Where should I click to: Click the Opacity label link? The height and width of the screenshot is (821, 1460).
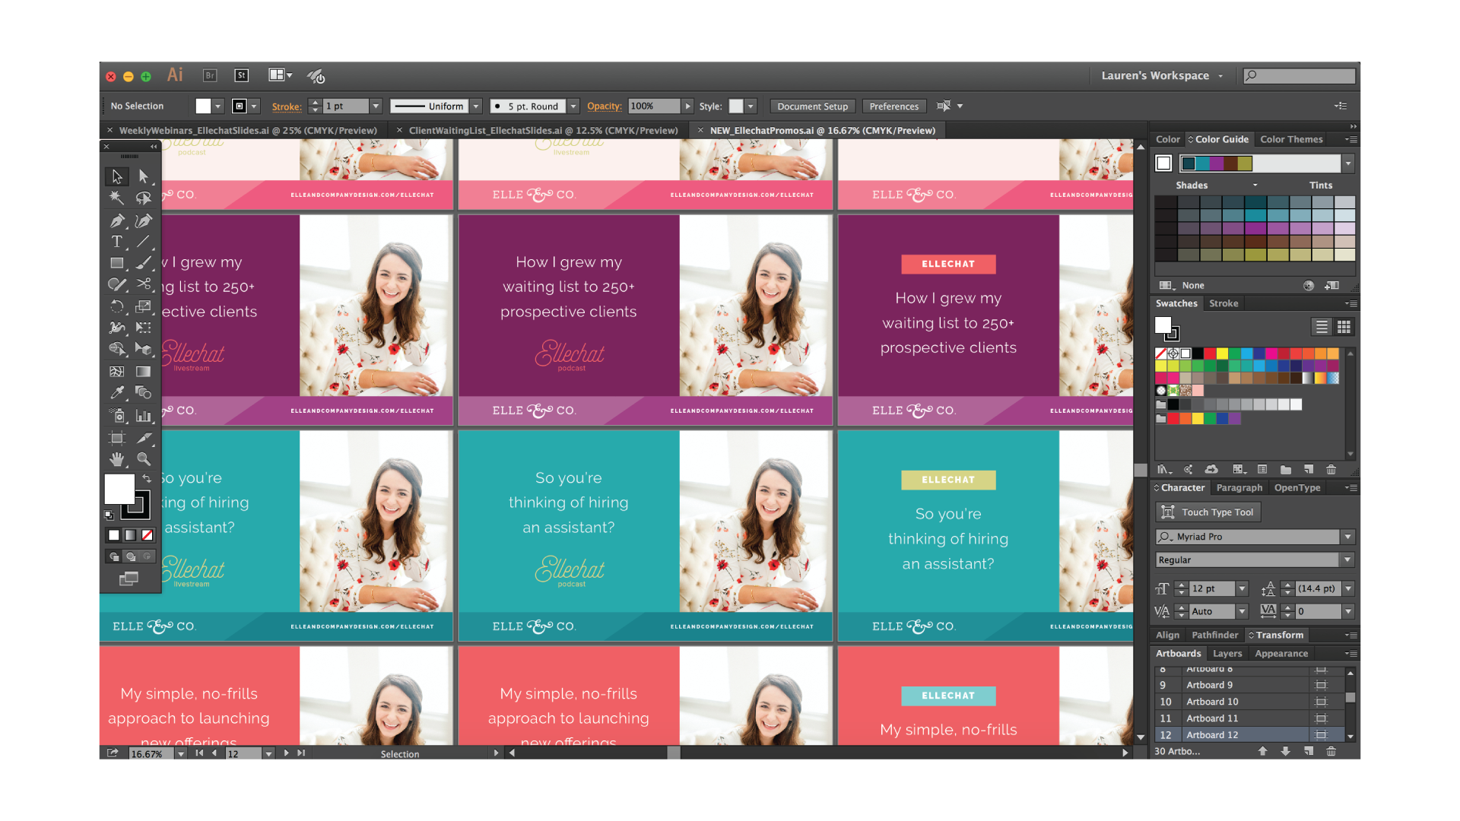[x=604, y=106]
